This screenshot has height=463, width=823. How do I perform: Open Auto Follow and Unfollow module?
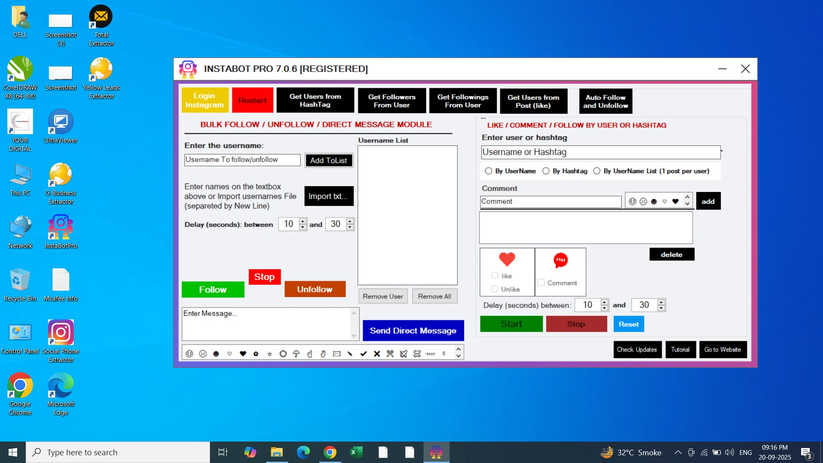605,101
